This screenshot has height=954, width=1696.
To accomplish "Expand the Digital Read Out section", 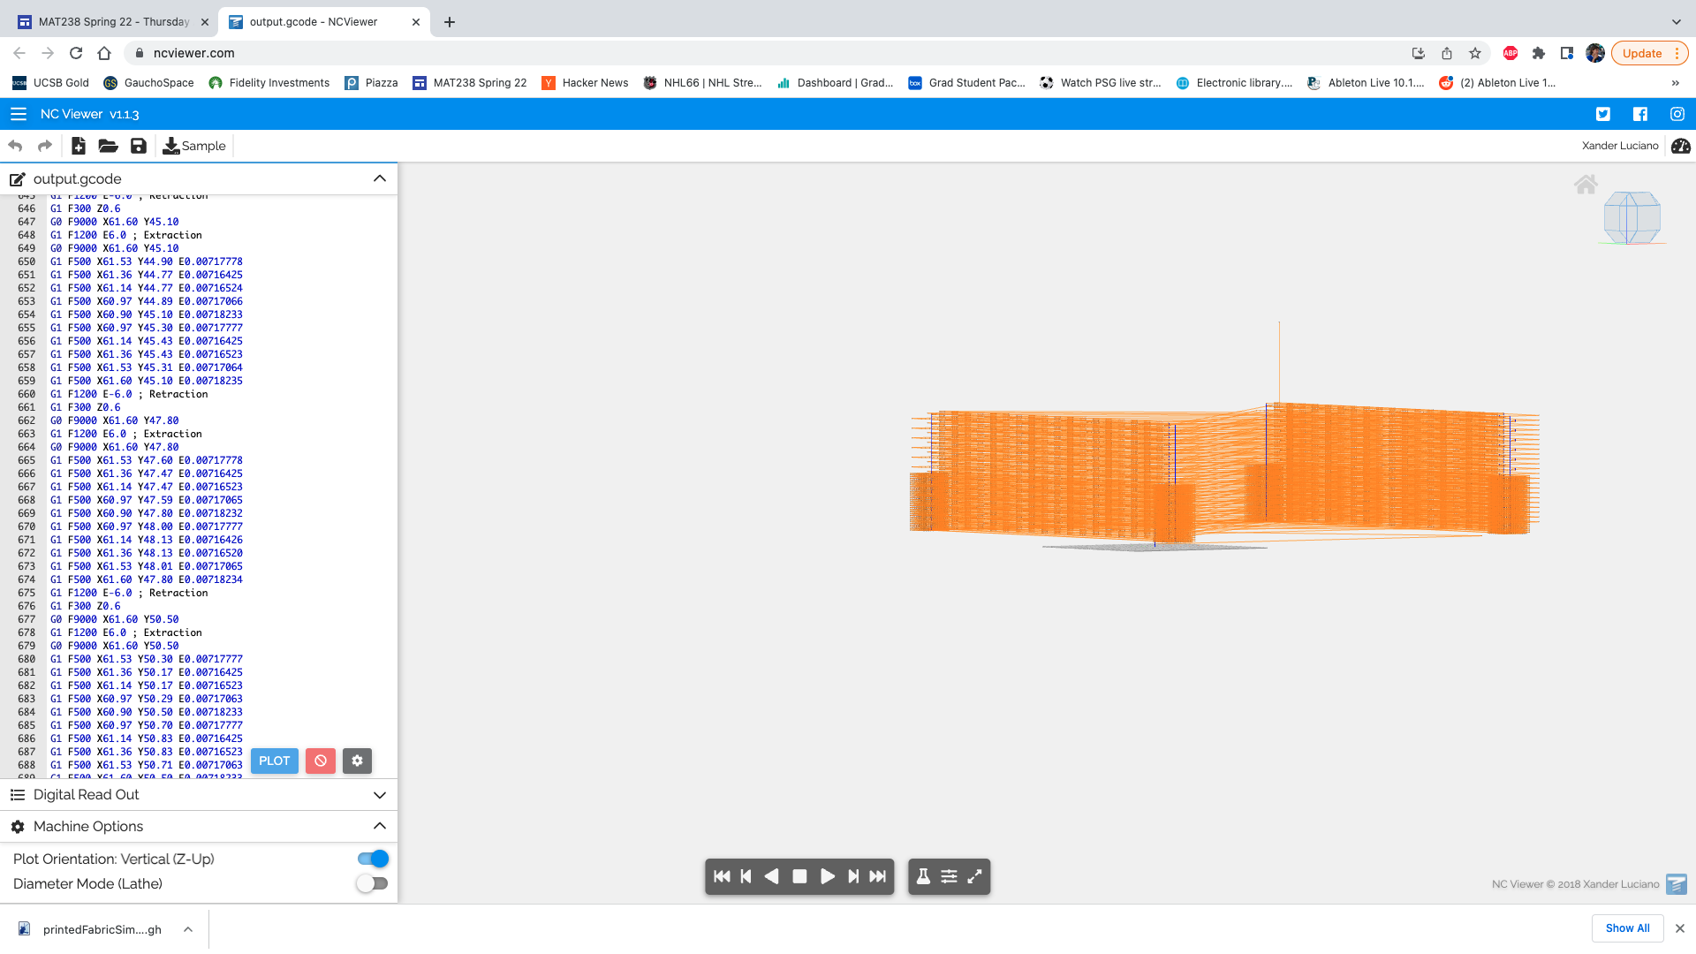I will (x=380, y=795).
